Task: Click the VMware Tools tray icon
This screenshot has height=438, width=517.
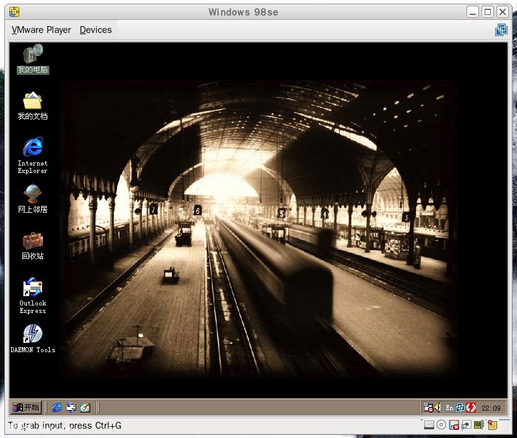Action: 460,408
